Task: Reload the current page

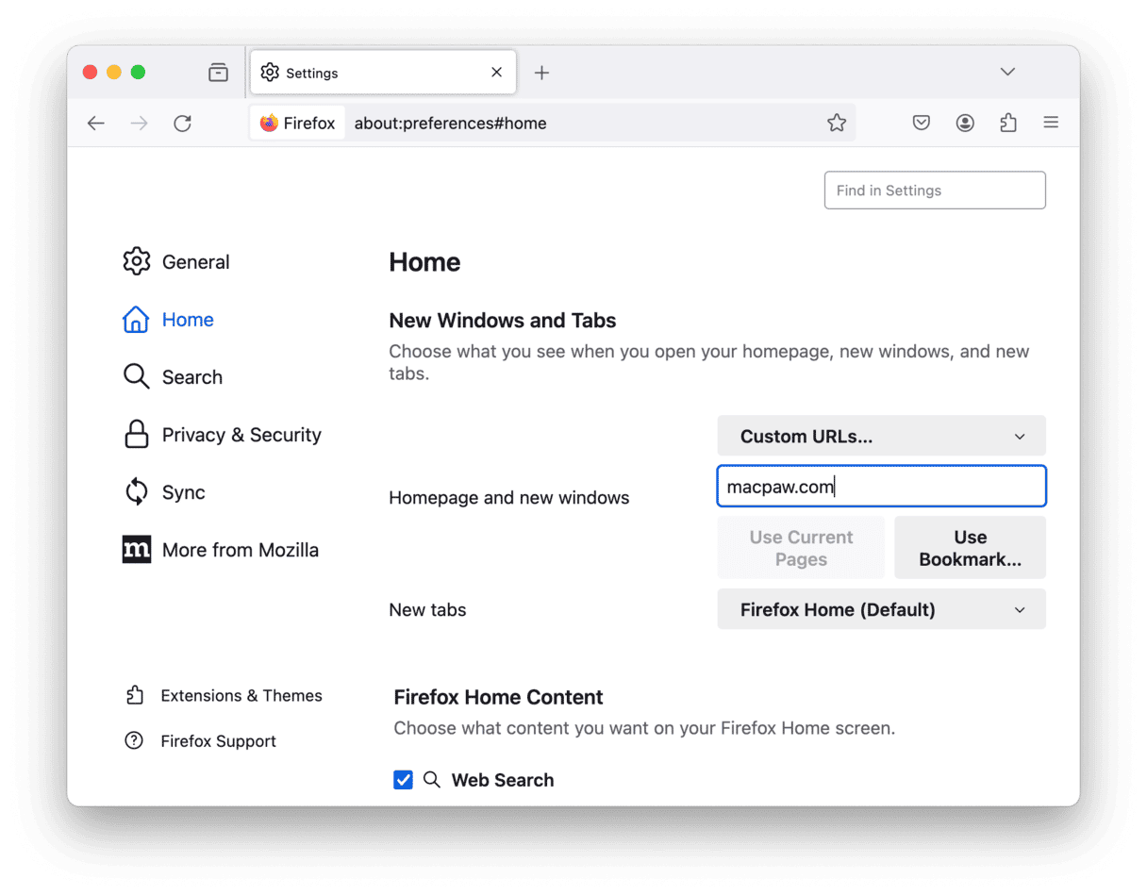Action: tap(183, 124)
